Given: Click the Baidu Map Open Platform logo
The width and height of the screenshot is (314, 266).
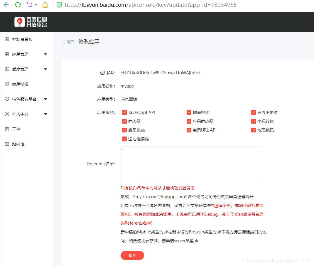Looking at the screenshot, I should [x=31, y=22].
